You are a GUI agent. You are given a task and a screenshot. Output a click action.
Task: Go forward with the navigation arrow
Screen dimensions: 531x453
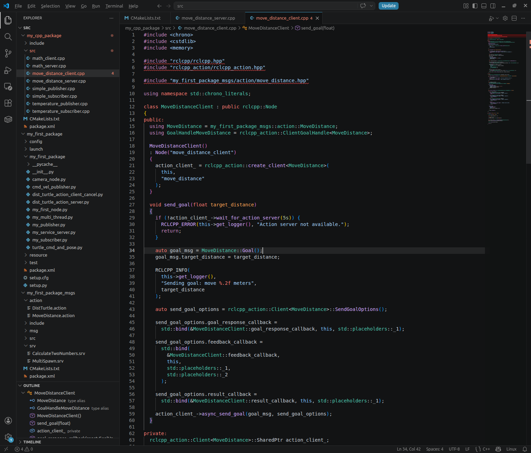tap(168, 6)
